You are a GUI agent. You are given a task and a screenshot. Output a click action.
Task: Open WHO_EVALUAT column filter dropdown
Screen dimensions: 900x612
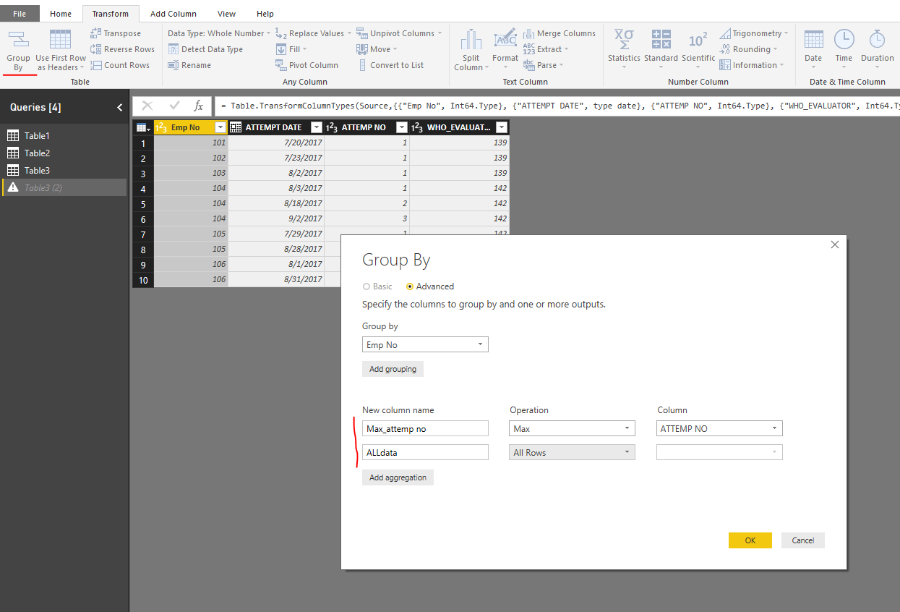(502, 127)
